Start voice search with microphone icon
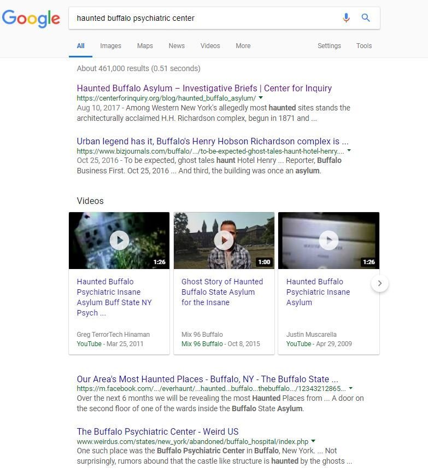Viewport: 428px width, 473px height. point(346,18)
